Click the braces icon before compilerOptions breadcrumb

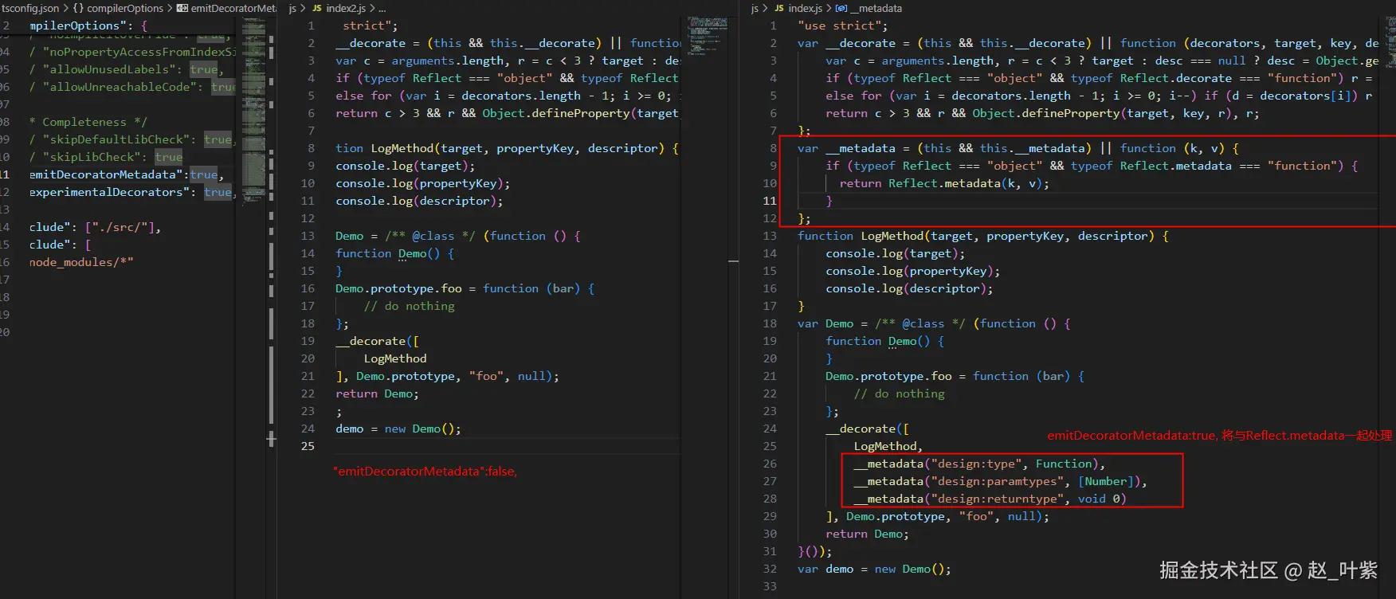[x=78, y=8]
